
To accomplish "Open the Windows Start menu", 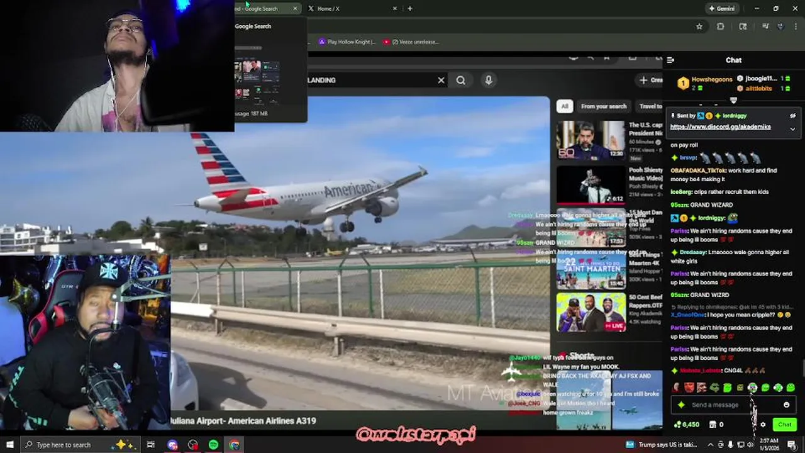I will click(x=9, y=445).
